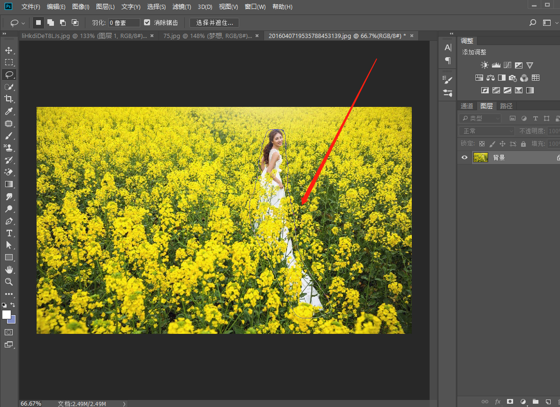The width and height of the screenshot is (560, 407).
Task: Pick the Eyedropper tool
Action: pos(9,112)
